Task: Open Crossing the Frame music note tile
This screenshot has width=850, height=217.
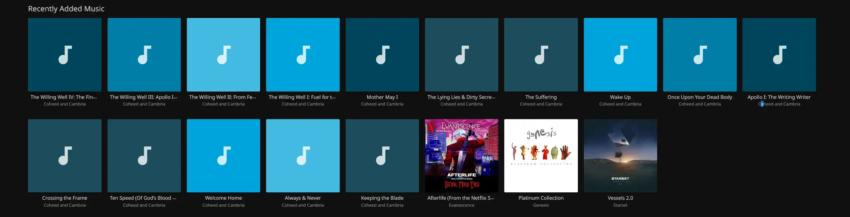Action: pyautogui.click(x=65, y=155)
